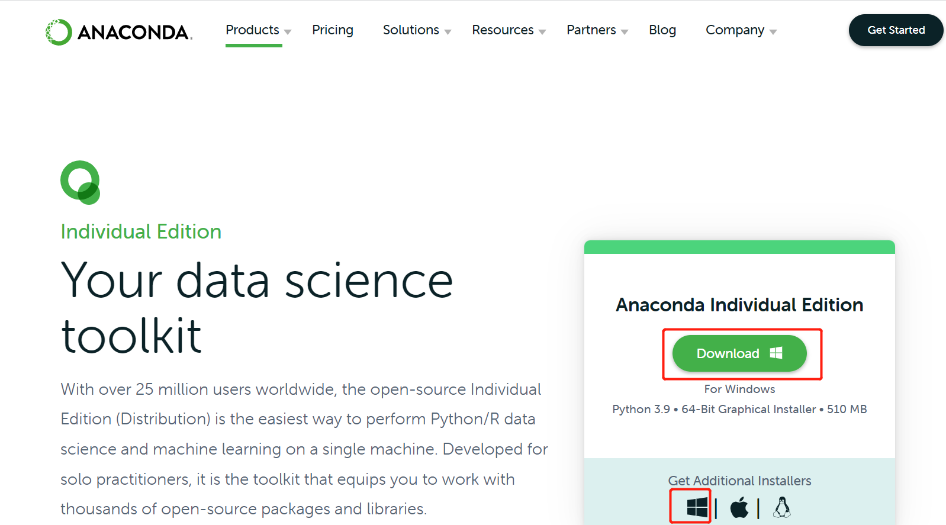The width and height of the screenshot is (946, 525).
Task: Open the Resources menu
Action: 503,30
